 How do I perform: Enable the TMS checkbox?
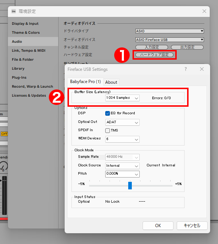point(108,130)
